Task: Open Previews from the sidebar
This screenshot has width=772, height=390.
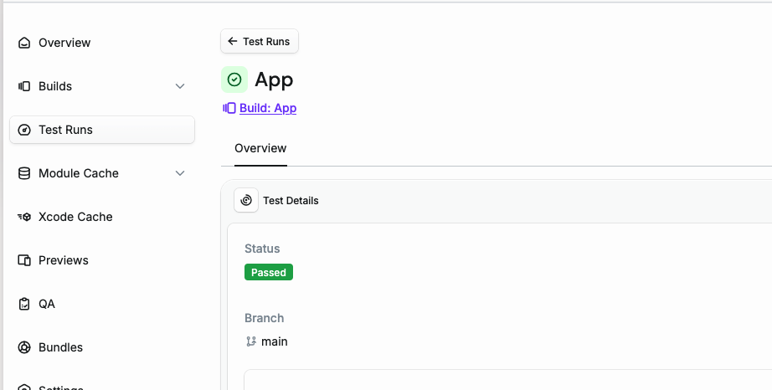Action: pos(64,260)
